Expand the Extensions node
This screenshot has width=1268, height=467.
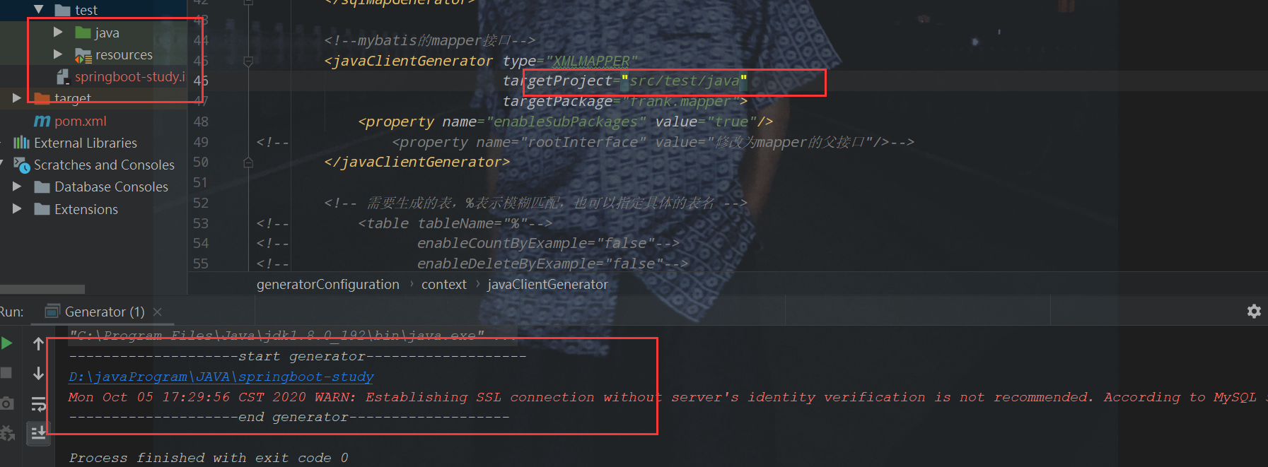17,208
